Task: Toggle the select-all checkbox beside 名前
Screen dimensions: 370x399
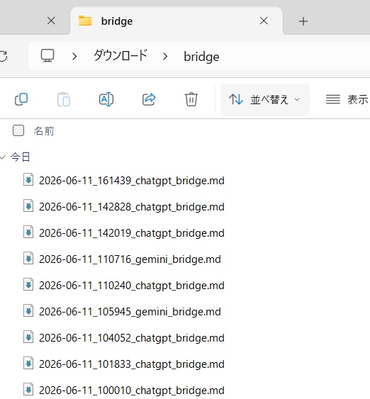Action: 18,130
